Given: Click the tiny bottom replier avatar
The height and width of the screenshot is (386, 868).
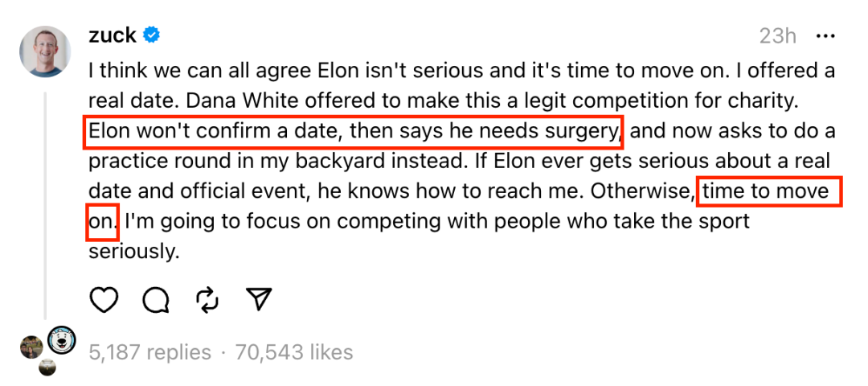Looking at the screenshot, I should pyautogui.click(x=47, y=368).
